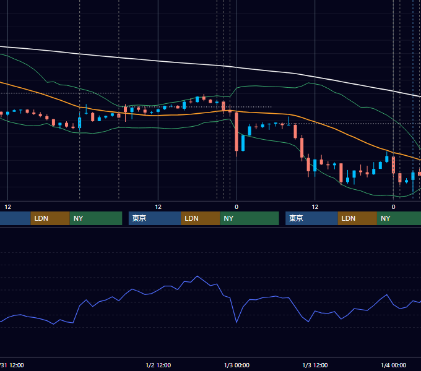Click the LDN session block on 12/31
This screenshot has width=421, height=371.
point(50,218)
